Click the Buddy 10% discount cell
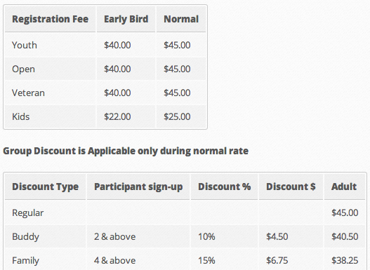Screen dimensions: 370x270 tap(206, 236)
